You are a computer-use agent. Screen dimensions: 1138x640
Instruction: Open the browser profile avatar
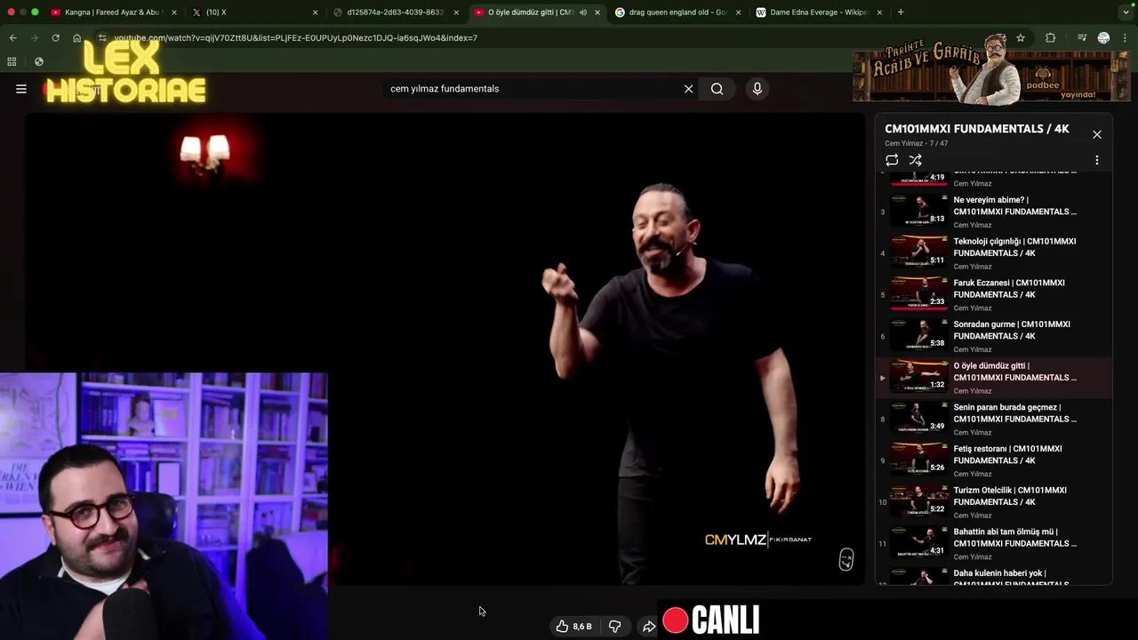1103,38
